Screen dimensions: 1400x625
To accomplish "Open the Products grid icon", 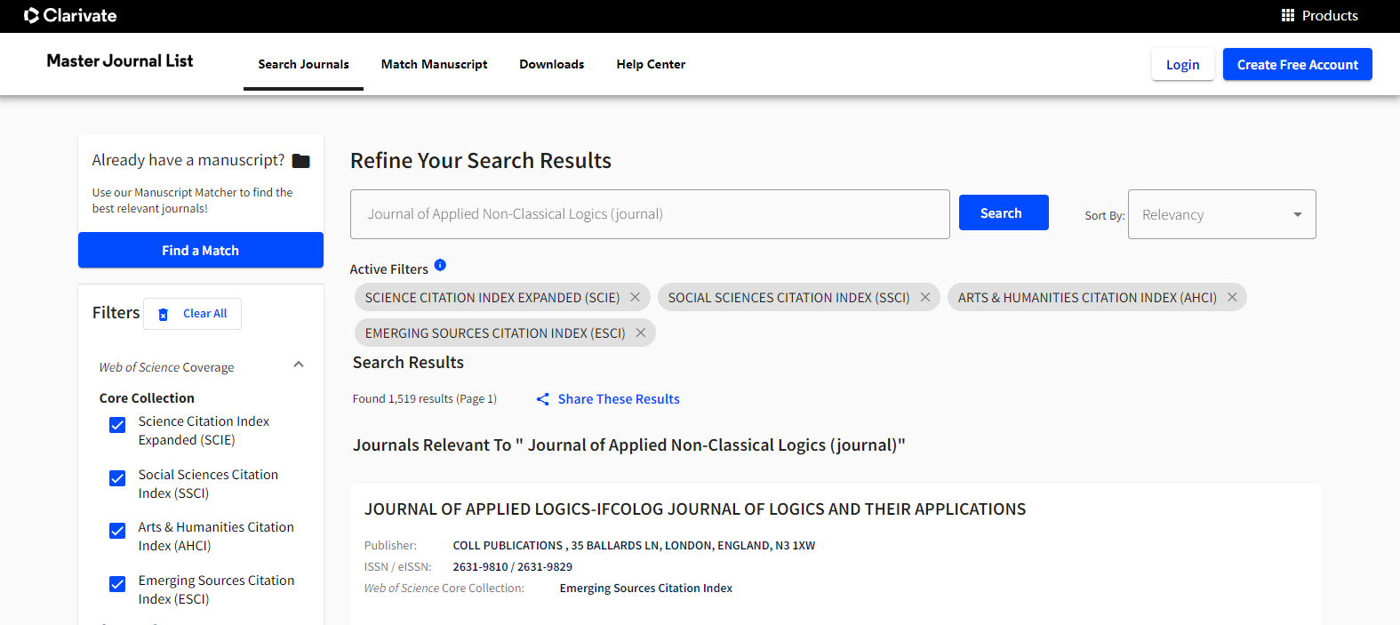I will 1287,15.
